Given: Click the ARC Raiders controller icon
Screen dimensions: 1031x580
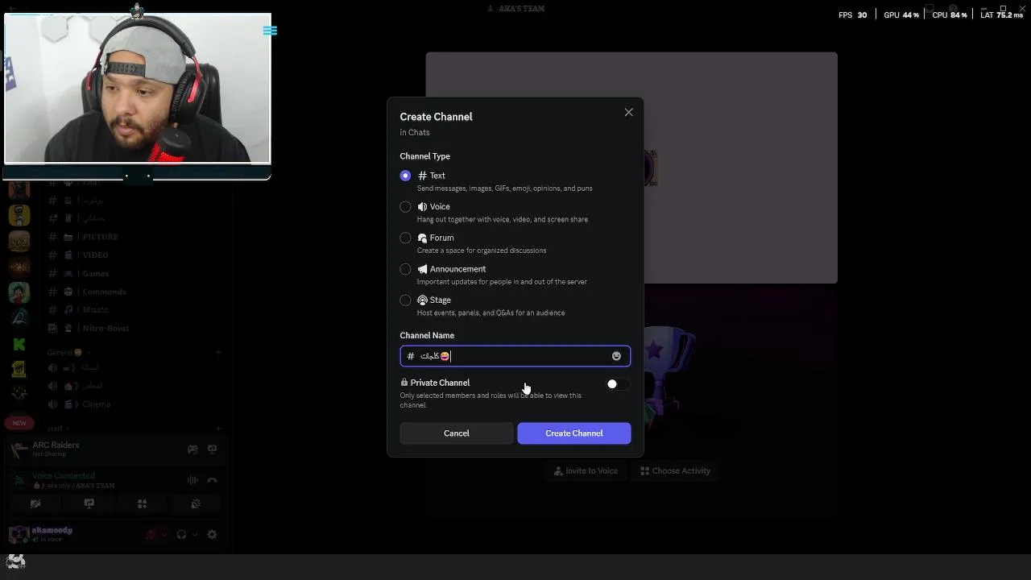Looking at the screenshot, I should pyautogui.click(x=193, y=449).
